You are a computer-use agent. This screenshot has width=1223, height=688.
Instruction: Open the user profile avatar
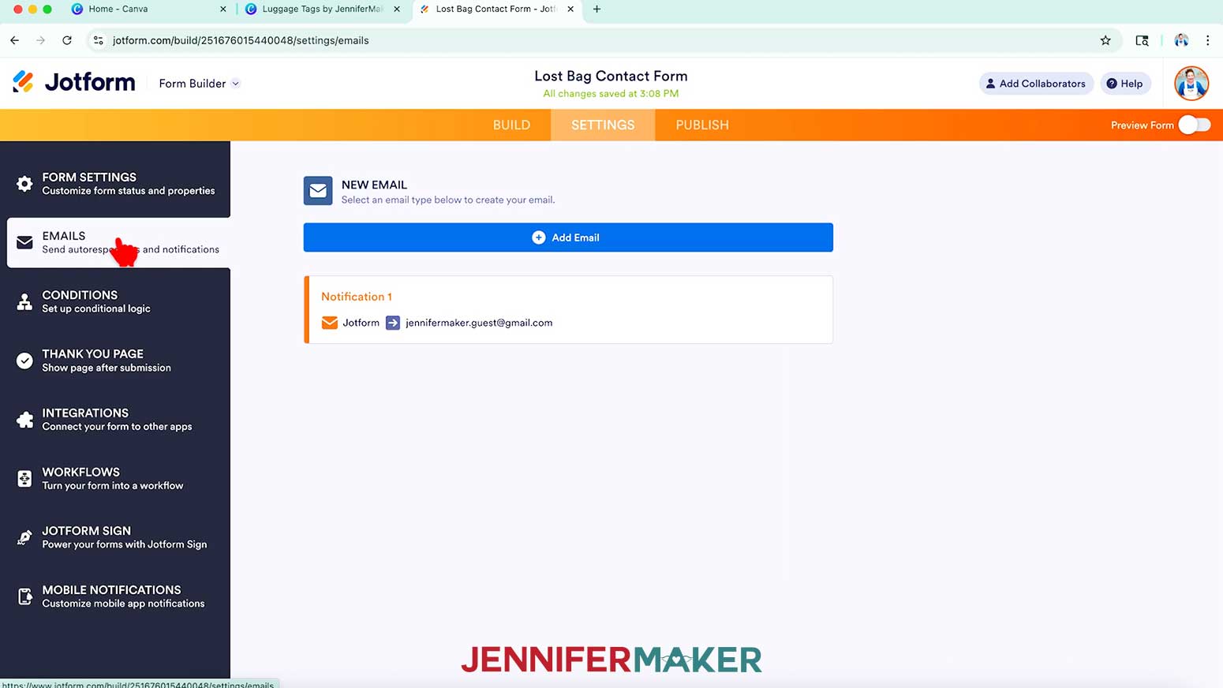click(1191, 84)
